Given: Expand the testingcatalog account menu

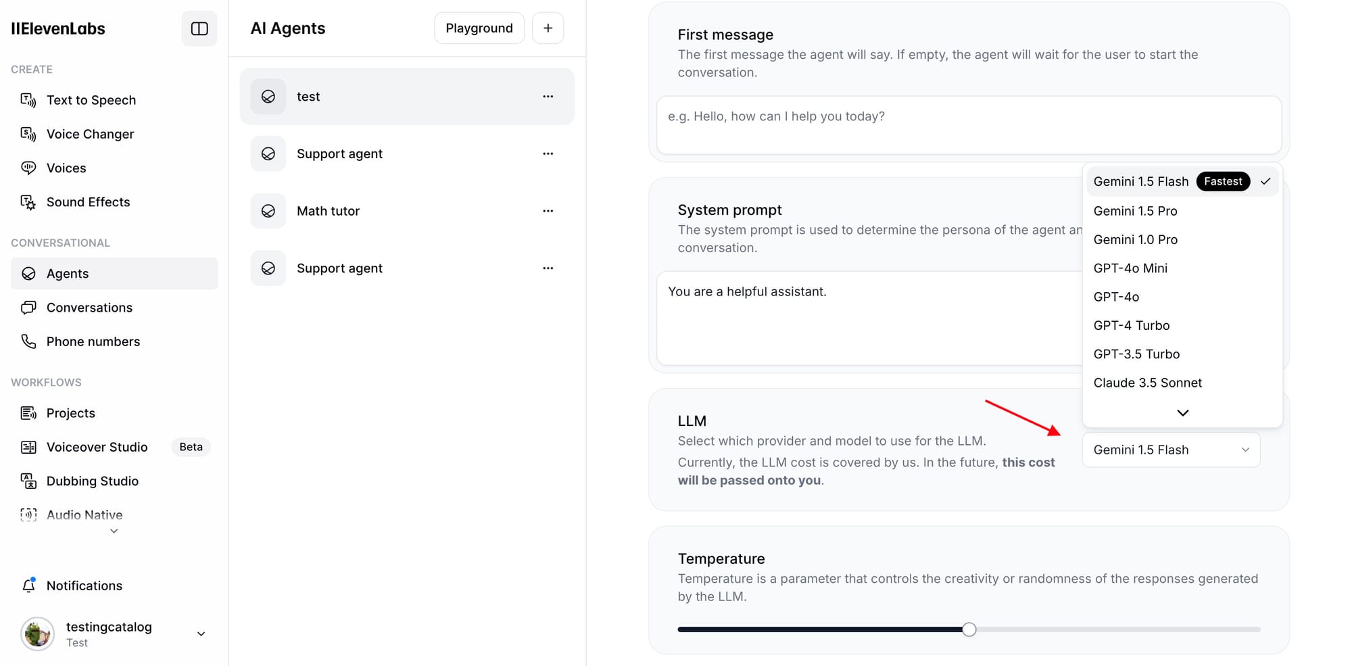Looking at the screenshot, I should pyautogui.click(x=201, y=634).
